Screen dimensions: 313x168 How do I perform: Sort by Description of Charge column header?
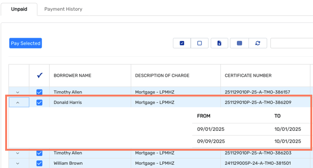tap(162, 75)
